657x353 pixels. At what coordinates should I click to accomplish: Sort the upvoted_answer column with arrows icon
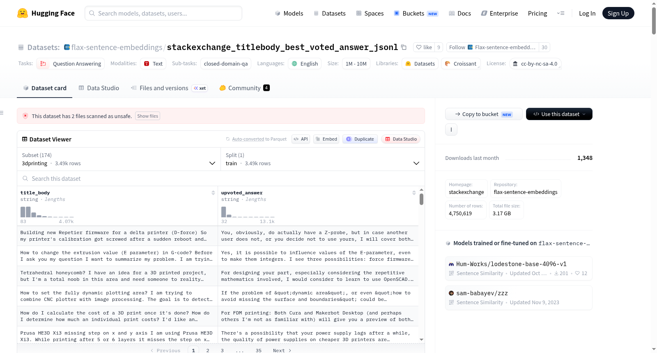(414, 193)
